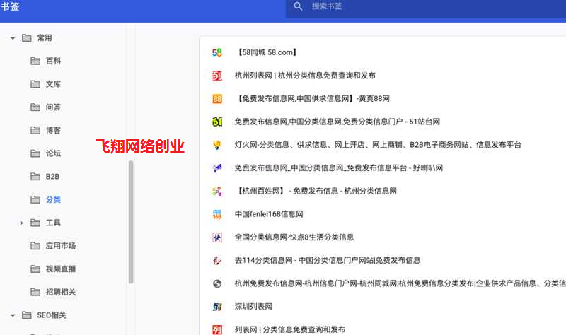Select the 分类 folder label
This screenshot has height=335, width=566.
coord(53,199)
